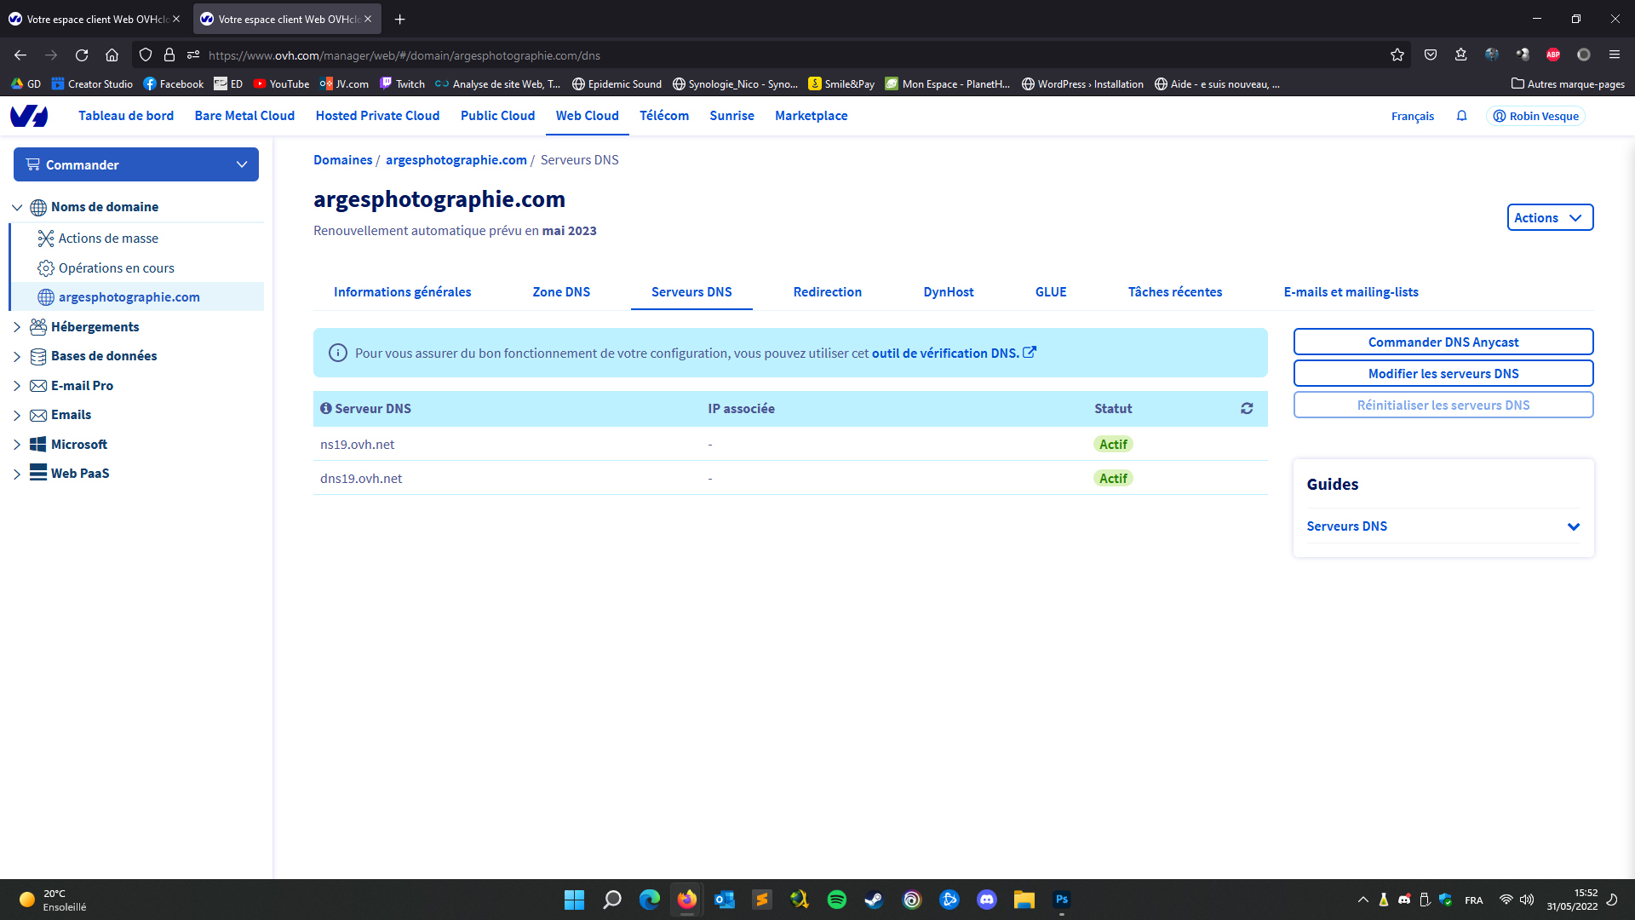Open the outil de vérification DNS link
Image resolution: width=1635 pixels, height=920 pixels.
point(945,354)
